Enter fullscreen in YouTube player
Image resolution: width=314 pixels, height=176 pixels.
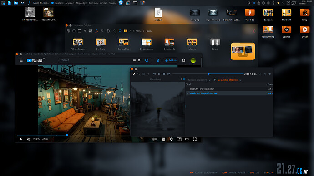(195, 139)
